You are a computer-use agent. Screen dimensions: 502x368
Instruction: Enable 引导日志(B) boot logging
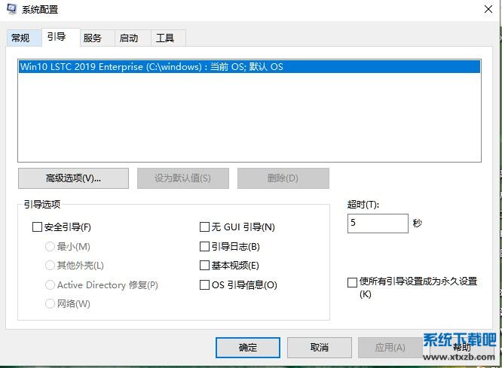pyautogui.click(x=204, y=246)
